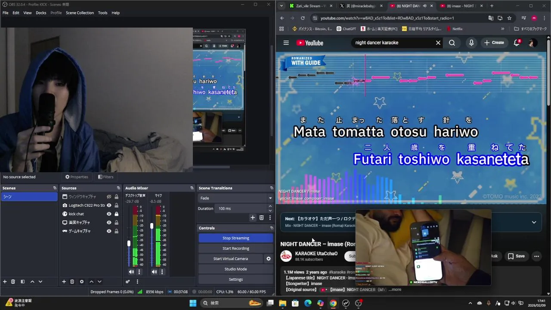This screenshot has height=310, width=551.
Task: Remove selected scene with trash icon
Action: point(13,282)
